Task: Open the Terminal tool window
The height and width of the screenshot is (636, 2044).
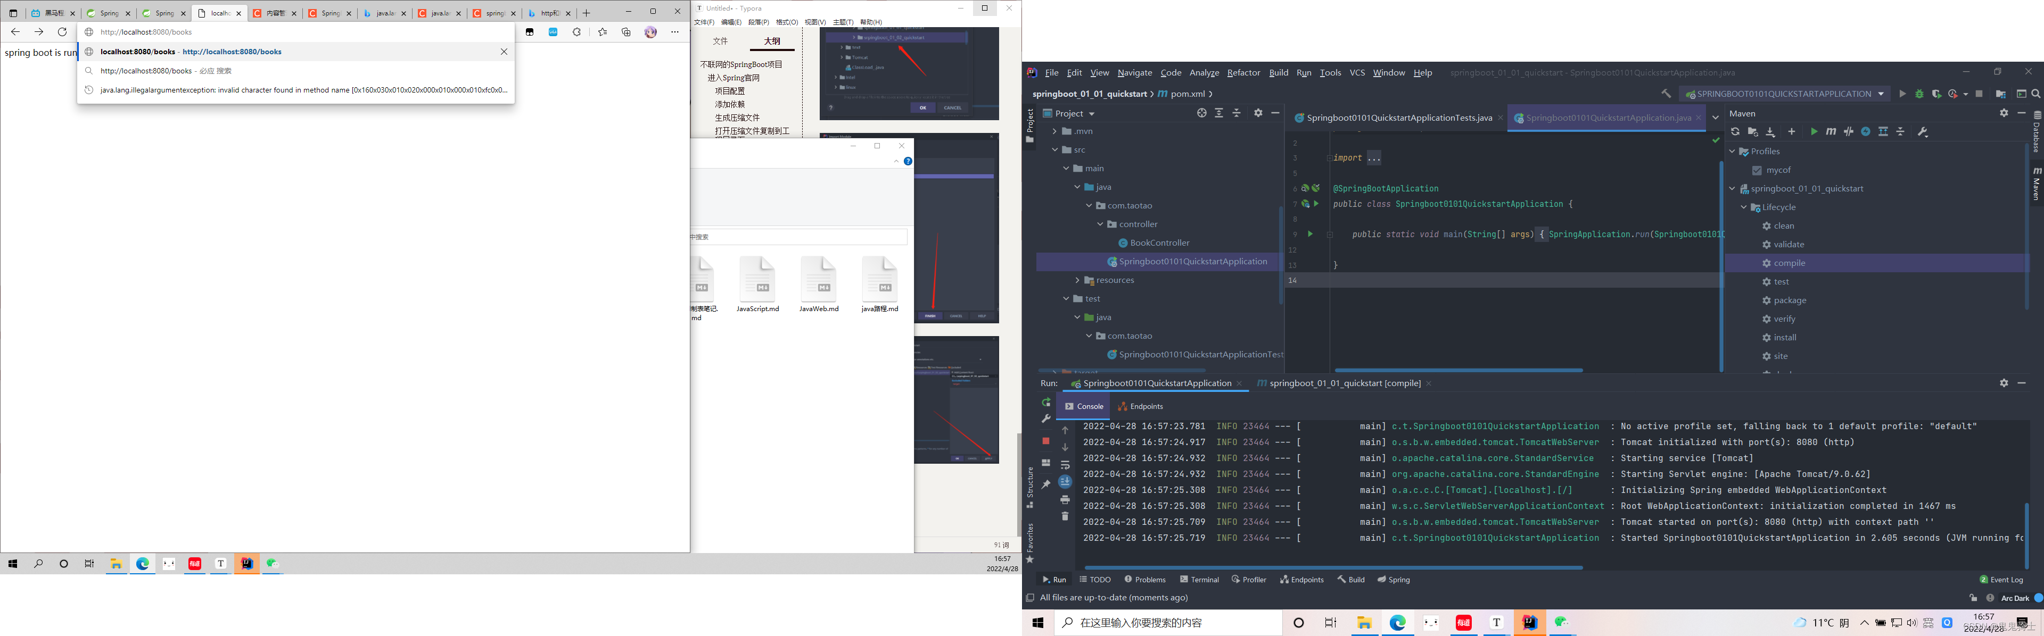Action: click(1199, 580)
